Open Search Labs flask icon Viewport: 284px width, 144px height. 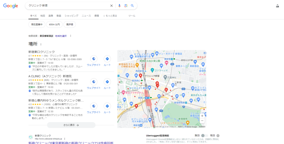click(x=277, y=6)
